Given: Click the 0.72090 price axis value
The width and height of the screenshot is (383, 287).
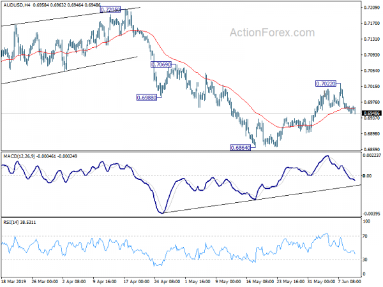Looking at the screenshot, I should point(372,8).
